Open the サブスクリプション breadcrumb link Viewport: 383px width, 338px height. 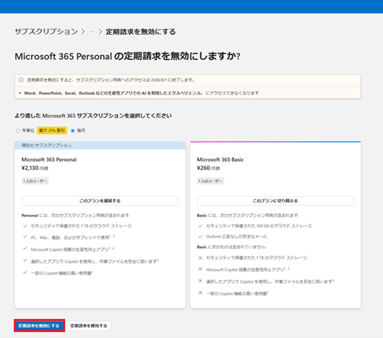(x=46, y=32)
